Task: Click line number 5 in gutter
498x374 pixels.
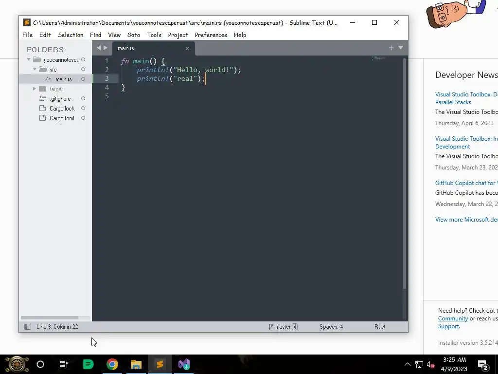Action: pyautogui.click(x=107, y=96)
